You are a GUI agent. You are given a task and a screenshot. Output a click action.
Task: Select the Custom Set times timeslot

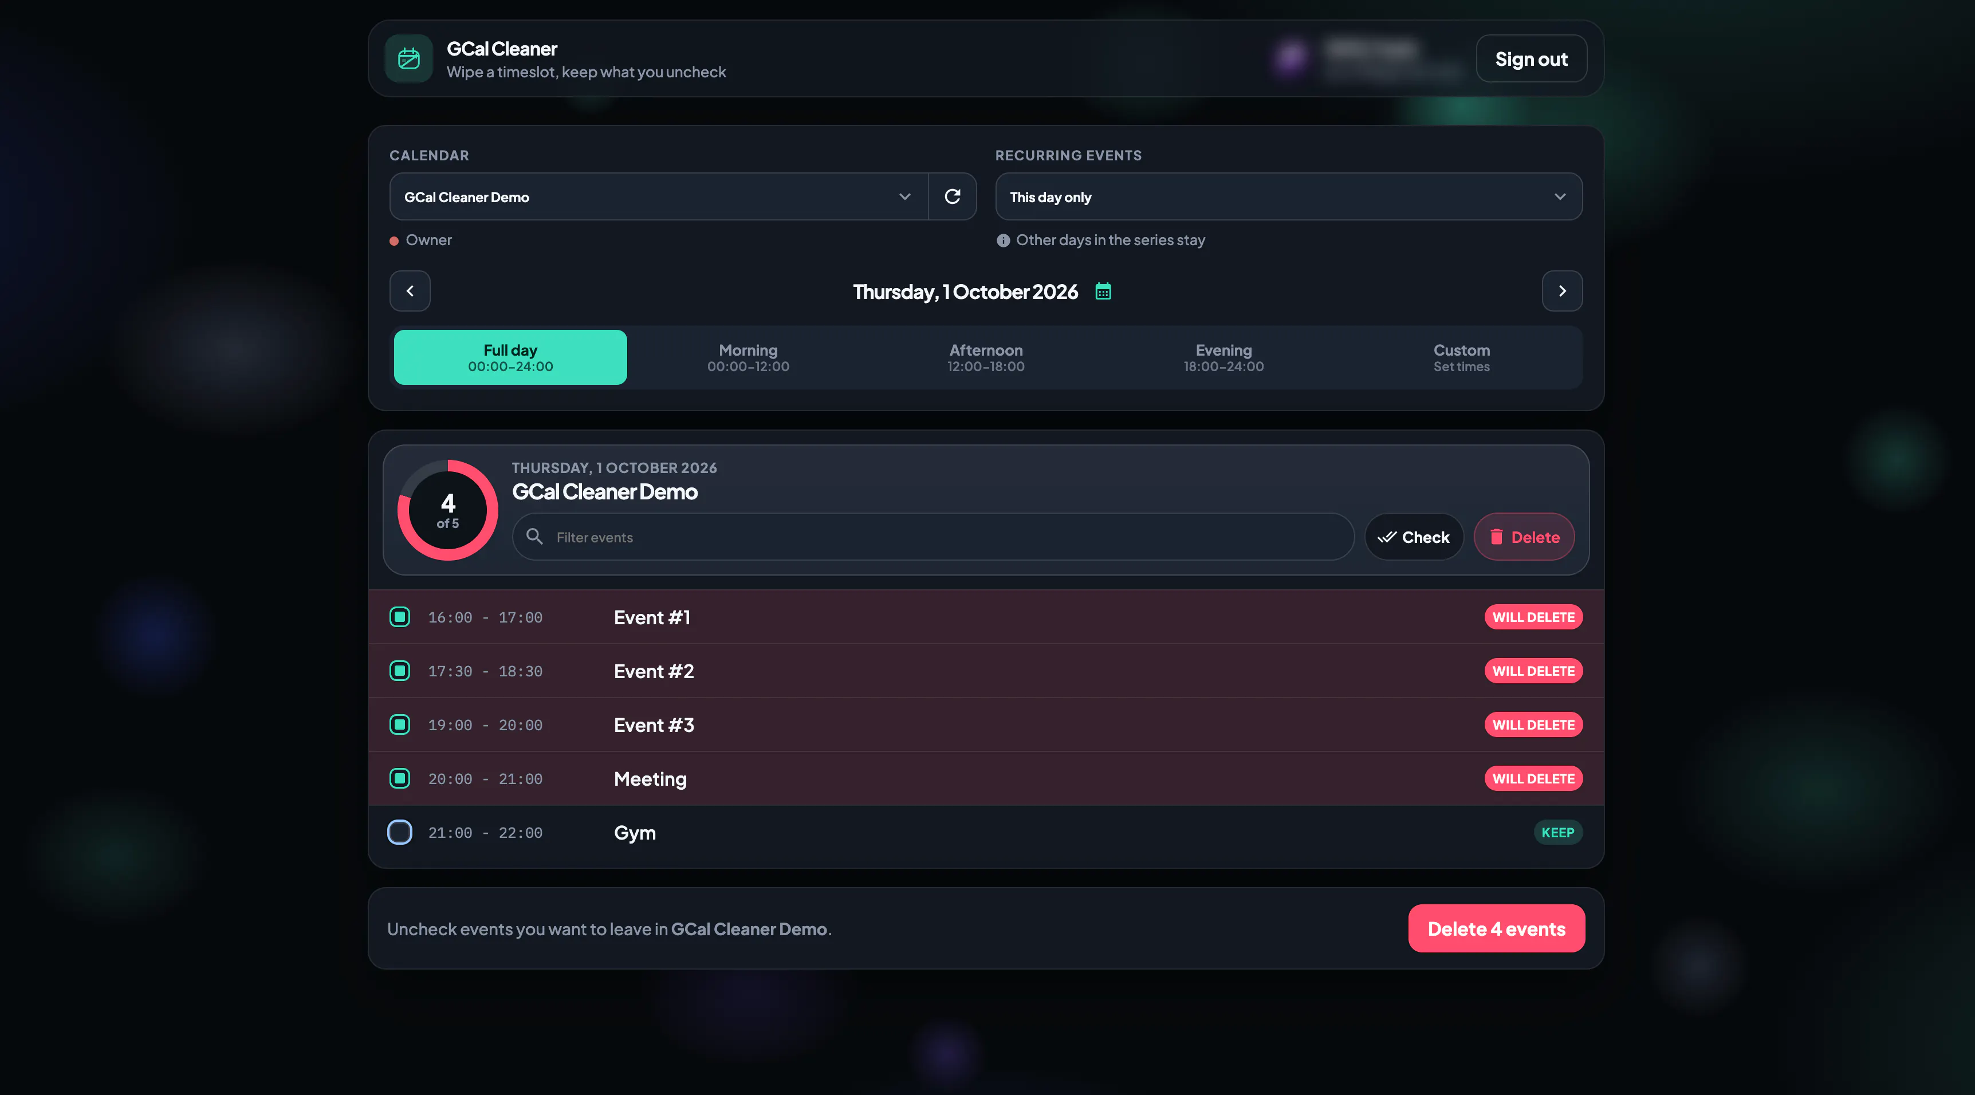(1461, 357)
